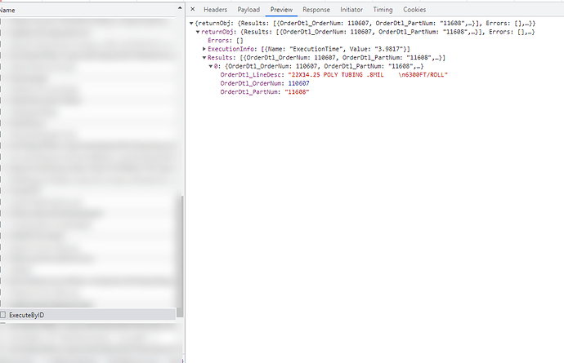This screenshot has height=363, width=564.
Task: Collapse the root returnObj JSON object
Action: coord(191,24)
